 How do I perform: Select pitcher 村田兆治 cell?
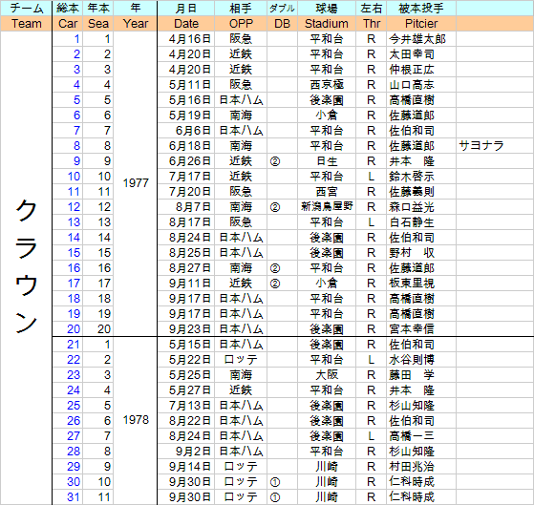click(x=421, y=467)
